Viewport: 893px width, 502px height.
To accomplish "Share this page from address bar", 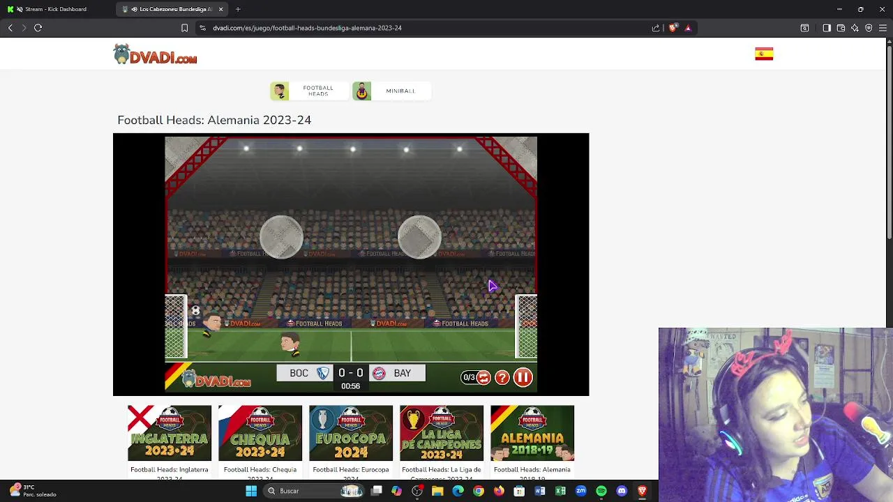I will pyautogui.click(x=656, y=28).
